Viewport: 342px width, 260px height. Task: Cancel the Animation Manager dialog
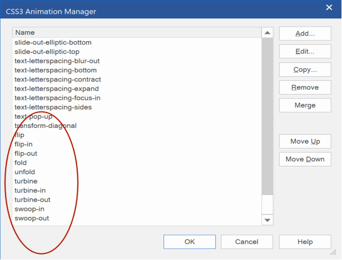[247, 242]
